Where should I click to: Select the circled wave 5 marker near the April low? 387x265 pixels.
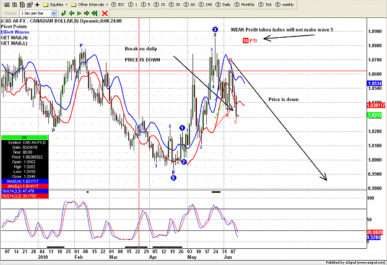(173, 178)
